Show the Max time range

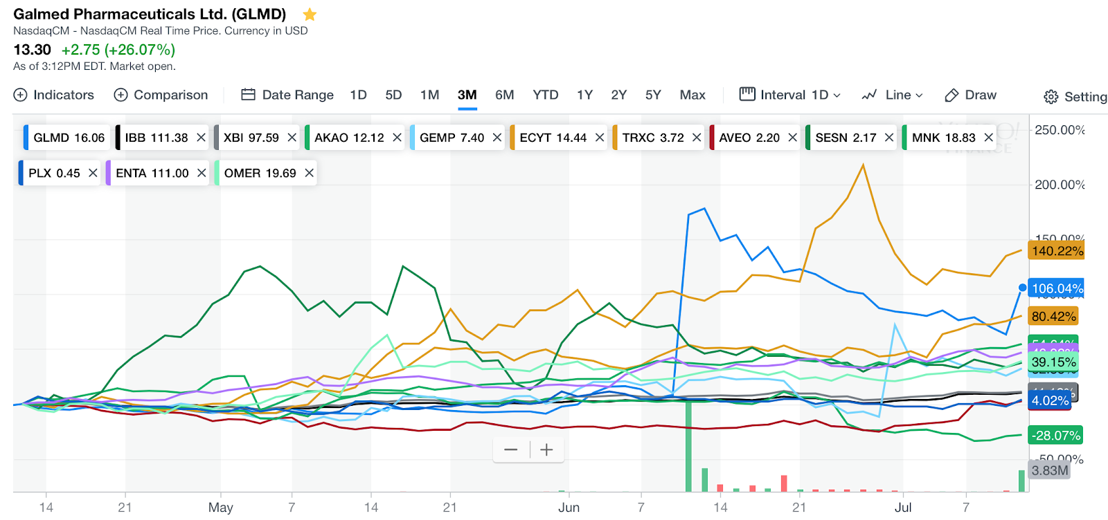692,95
